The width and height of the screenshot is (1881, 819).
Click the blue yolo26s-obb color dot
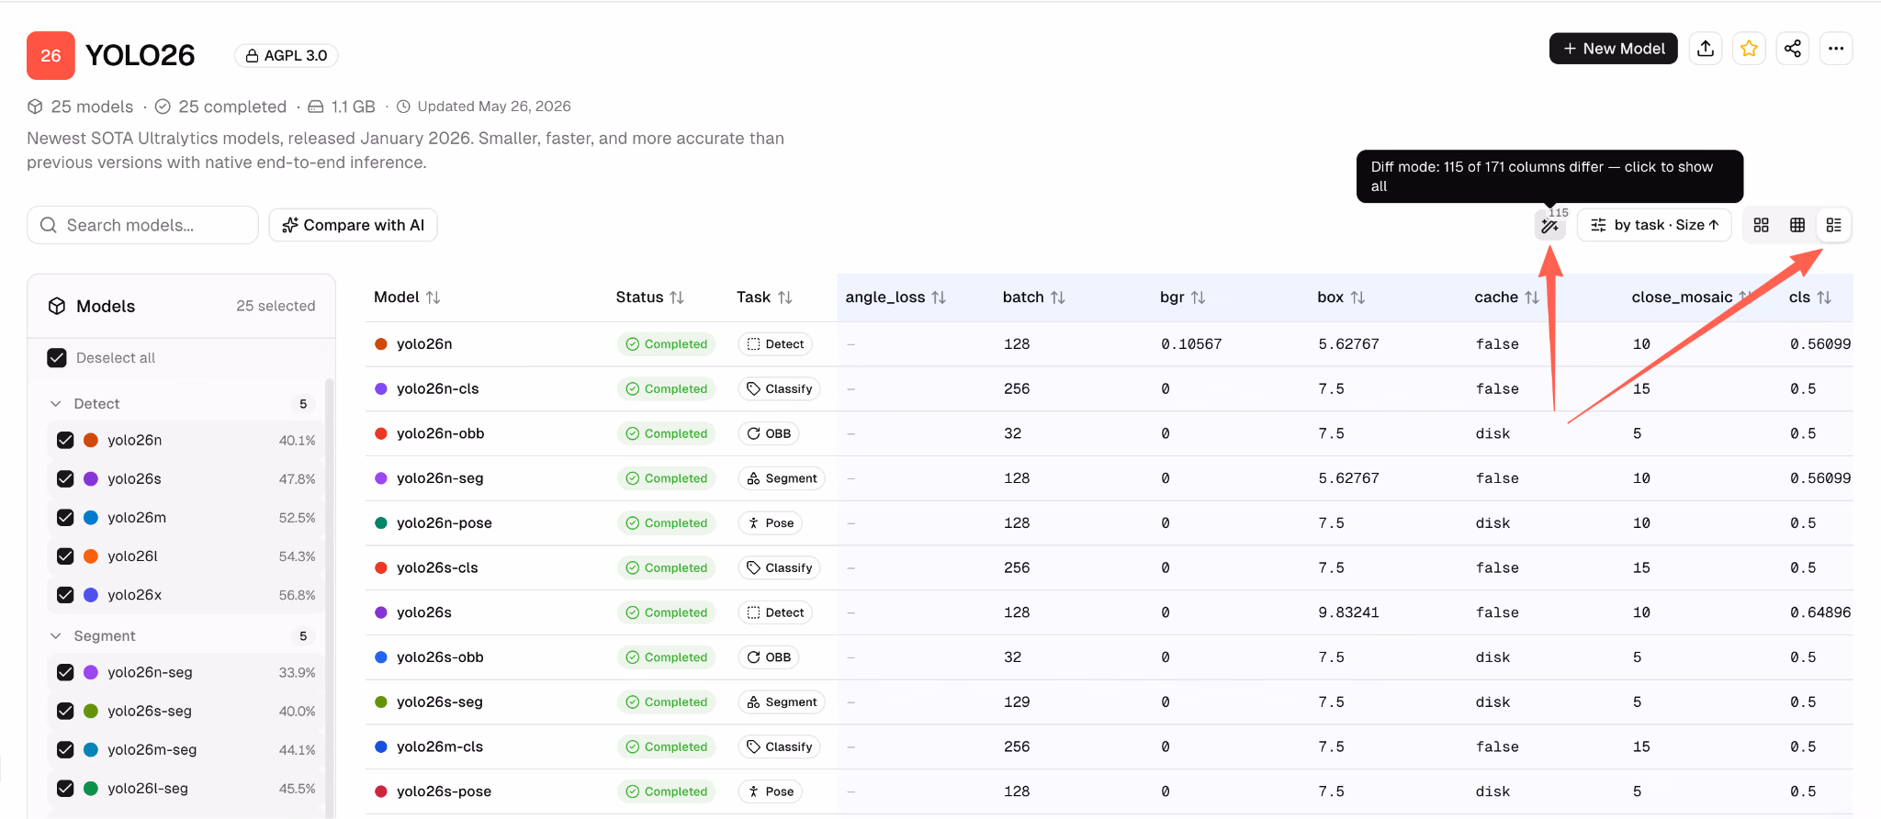(381, 657)
